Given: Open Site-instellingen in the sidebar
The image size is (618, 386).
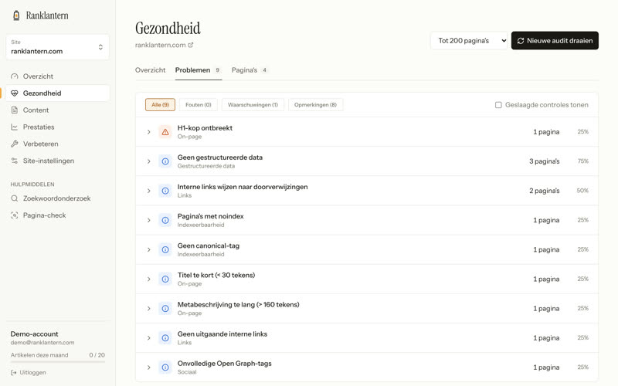Looking at the screenshot, I should coord(57,161).
